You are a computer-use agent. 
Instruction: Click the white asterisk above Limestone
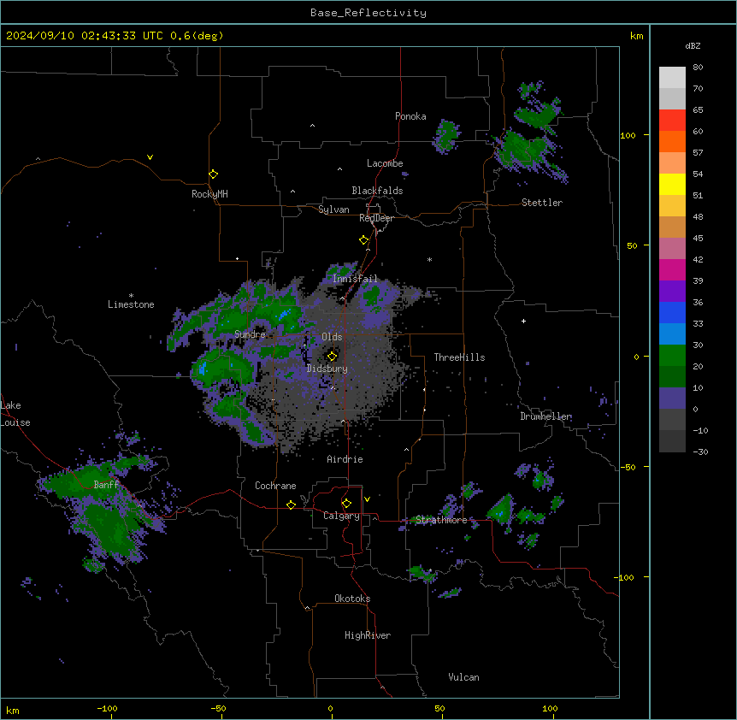tap(131, 296)
